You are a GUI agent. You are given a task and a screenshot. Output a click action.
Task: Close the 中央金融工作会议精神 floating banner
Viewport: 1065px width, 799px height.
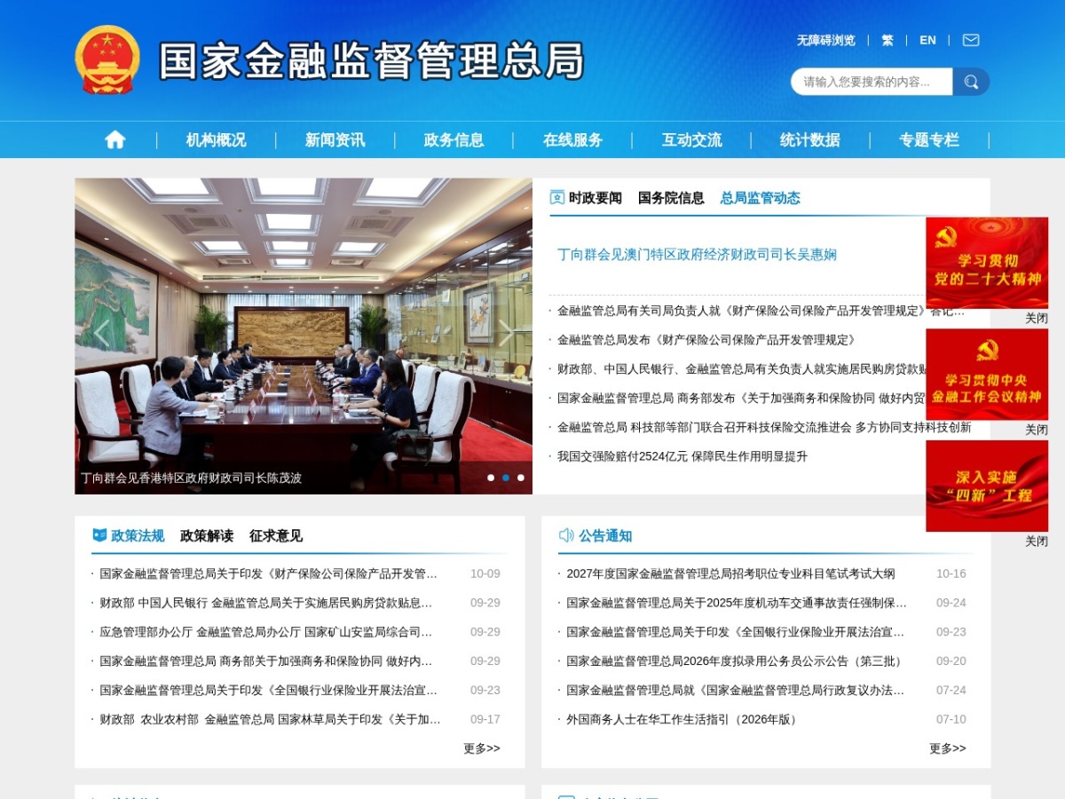pos(1037,430)
